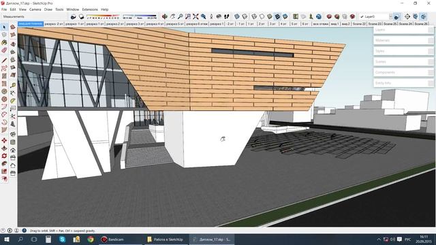The image size is (436, 245).
Task: Choose the Rotate tool
Action: click(4, 156)
